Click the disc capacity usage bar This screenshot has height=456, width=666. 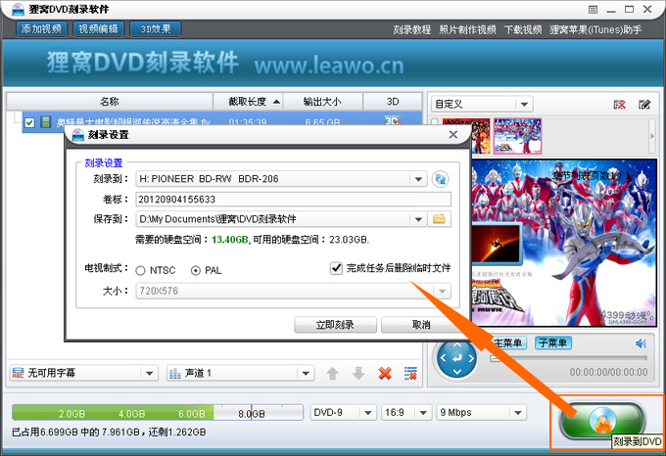[157, 412]
